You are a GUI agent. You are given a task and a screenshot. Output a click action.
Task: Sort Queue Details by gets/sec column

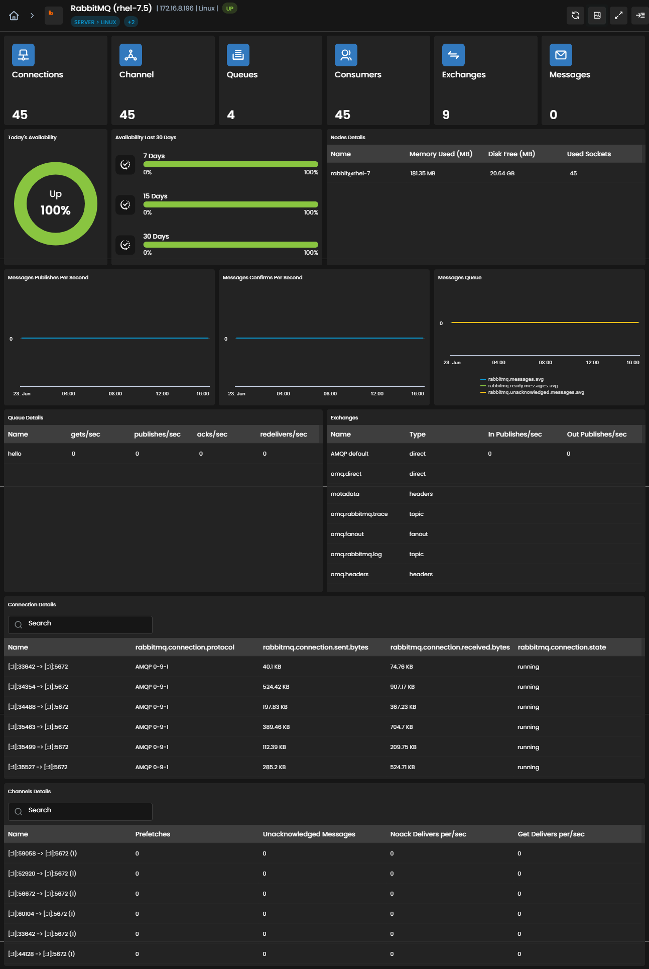coord(85,434)
